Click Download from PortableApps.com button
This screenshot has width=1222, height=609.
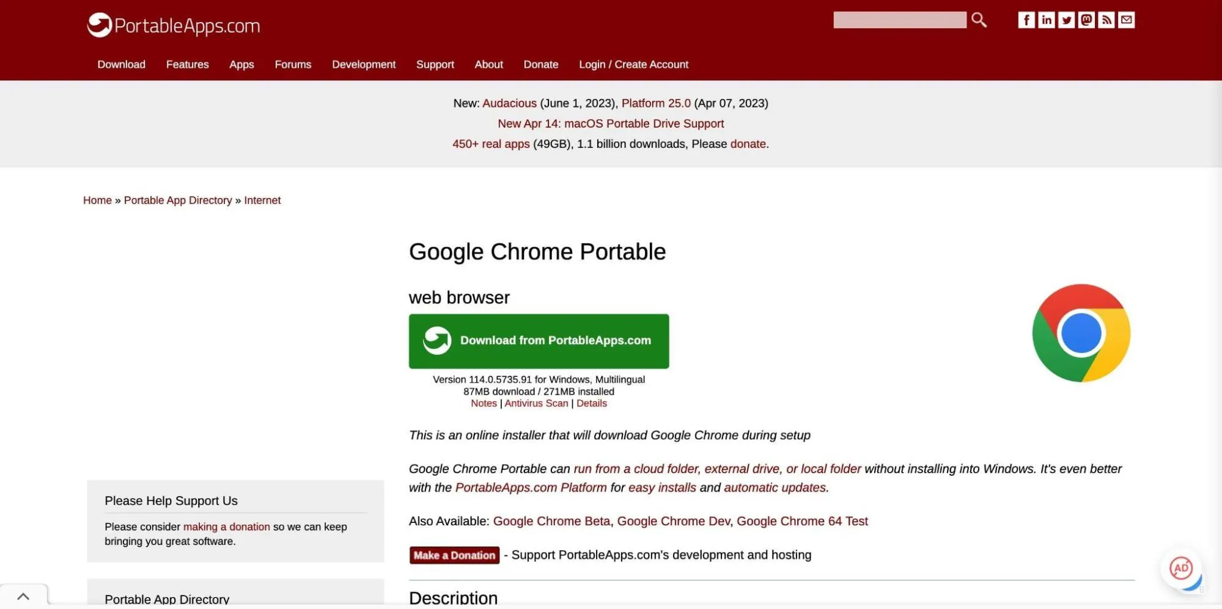539,341
